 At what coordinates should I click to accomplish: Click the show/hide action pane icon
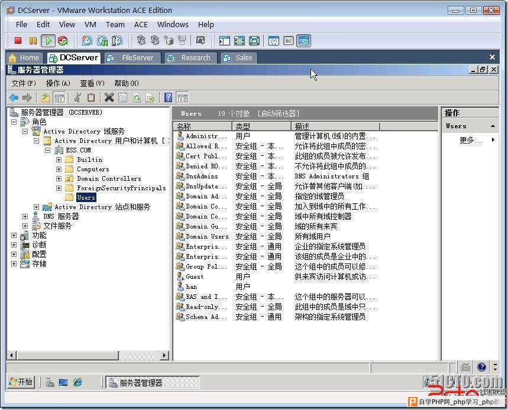(x=183, y=97)
